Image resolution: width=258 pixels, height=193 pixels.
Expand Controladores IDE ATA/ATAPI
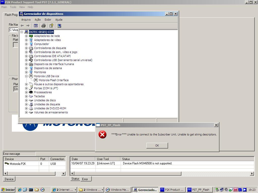[26, 56]
